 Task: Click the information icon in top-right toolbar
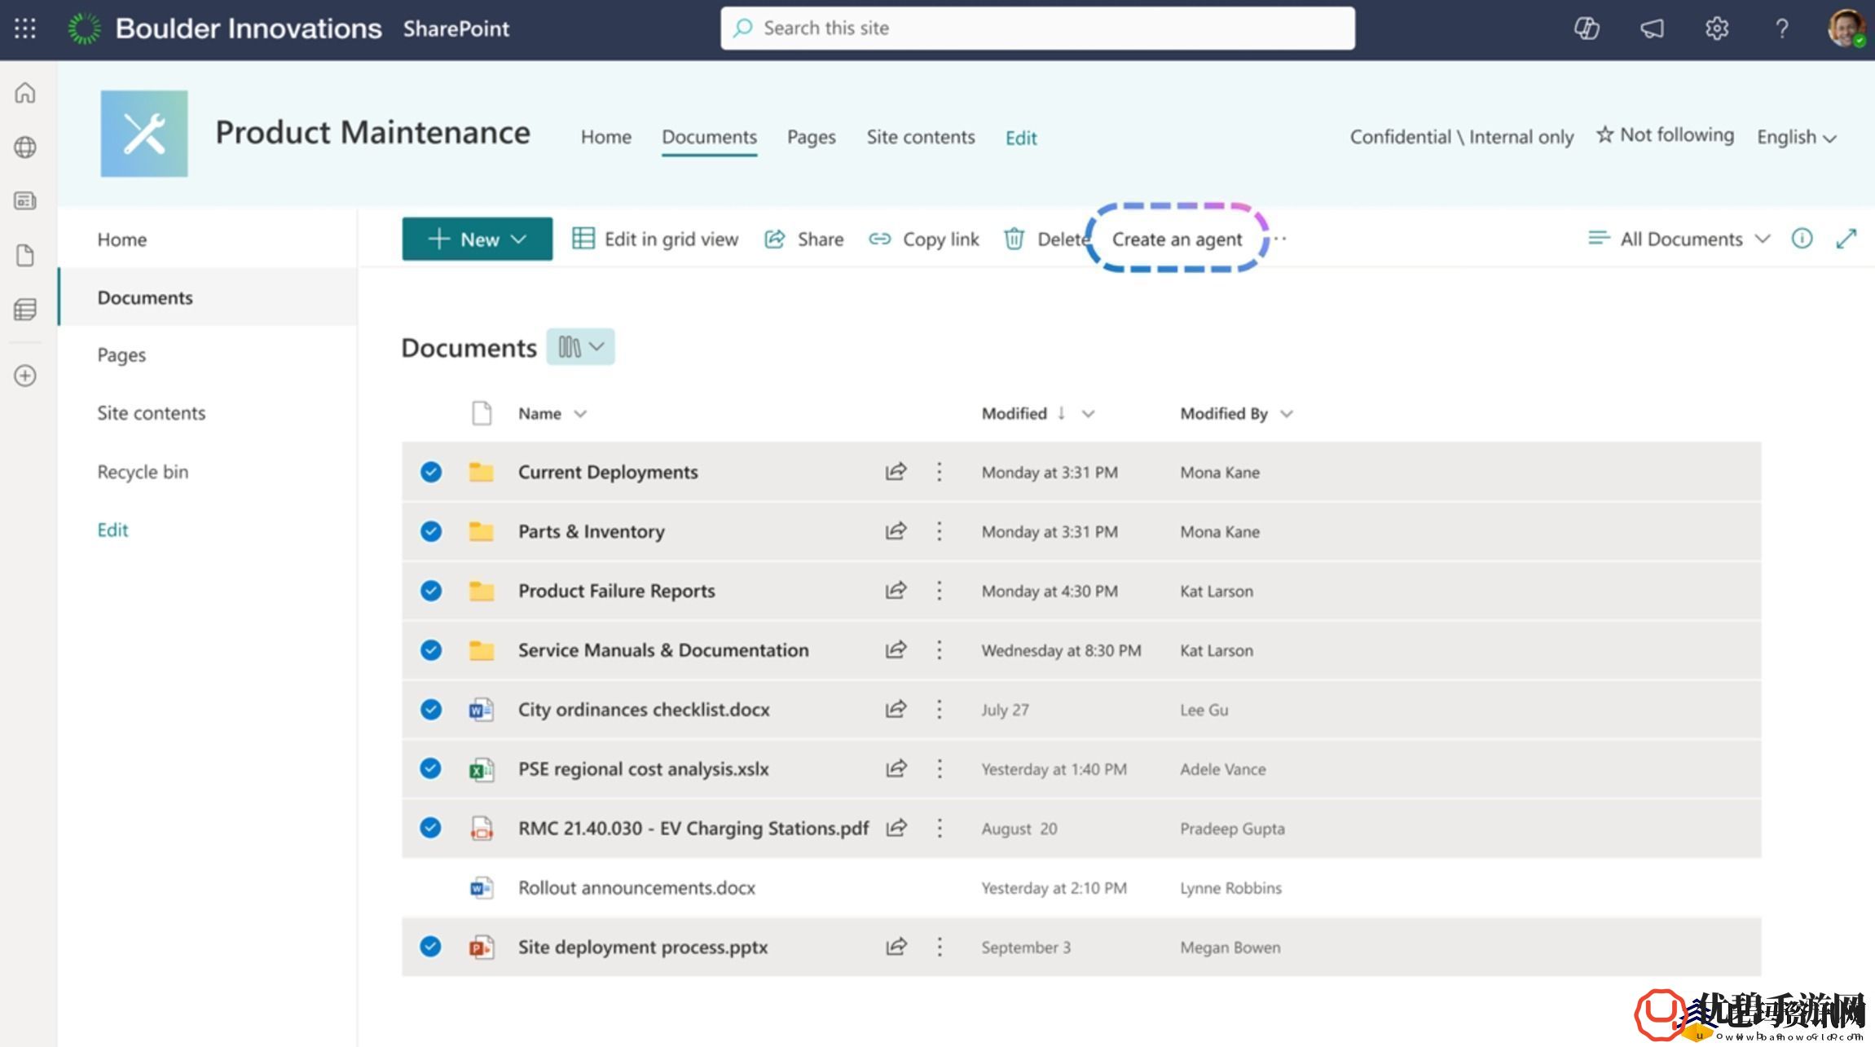pos(1802,238)
